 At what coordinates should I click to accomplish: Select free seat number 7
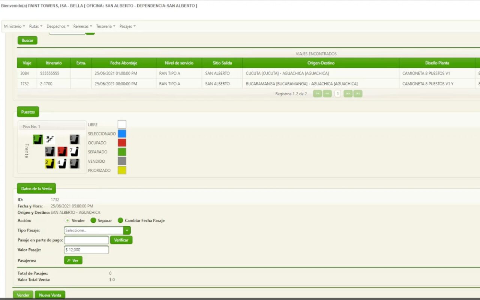tap(74, 151)
